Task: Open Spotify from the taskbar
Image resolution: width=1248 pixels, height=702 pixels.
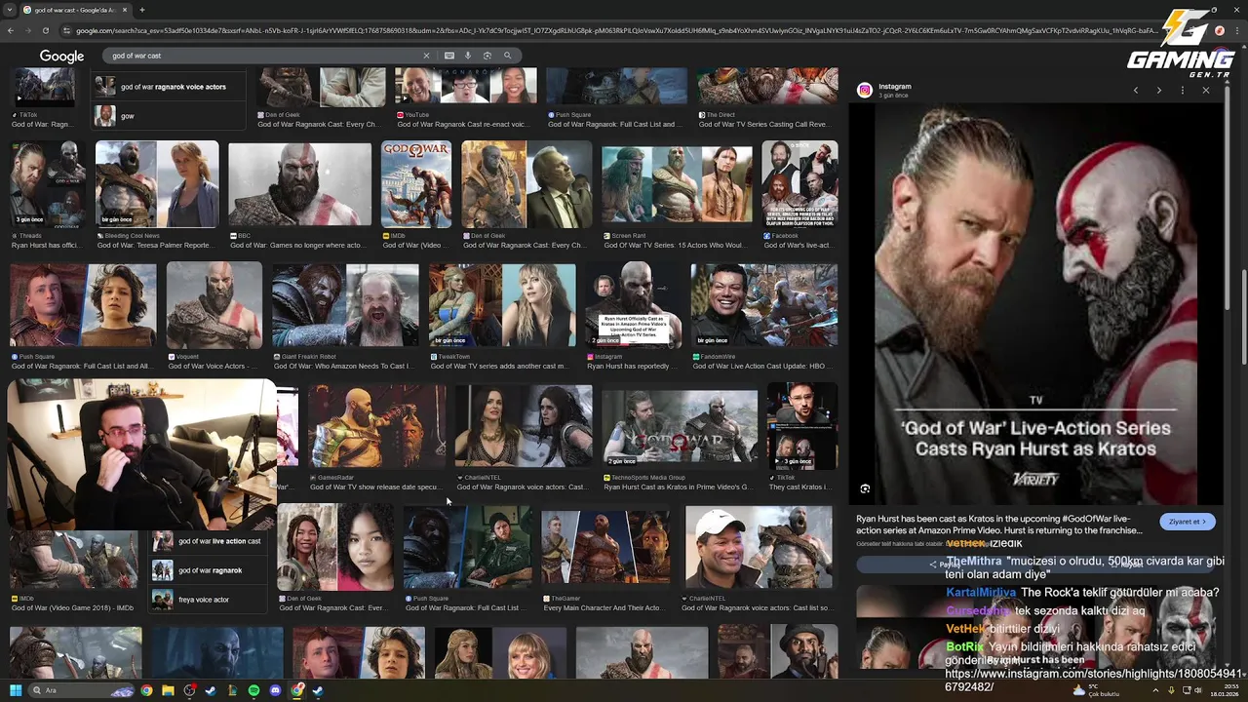Action: (x=253, y=690)
